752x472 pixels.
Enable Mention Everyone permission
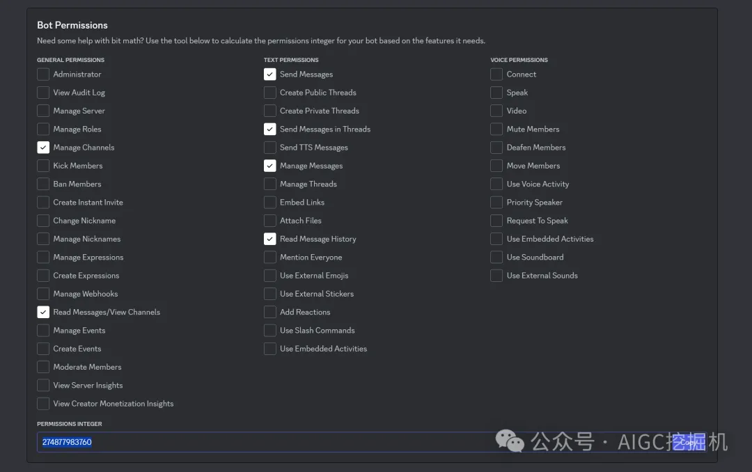tap(270, 257)
